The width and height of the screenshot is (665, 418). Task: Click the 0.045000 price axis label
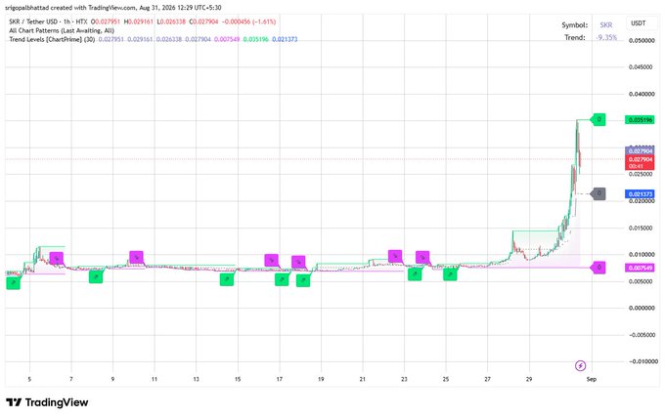642,67
